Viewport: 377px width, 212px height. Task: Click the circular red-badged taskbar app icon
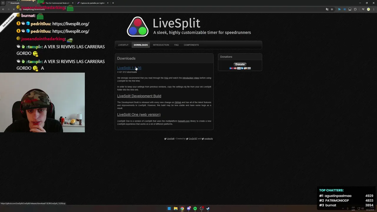pyautogui.click(x=201, y=208)
